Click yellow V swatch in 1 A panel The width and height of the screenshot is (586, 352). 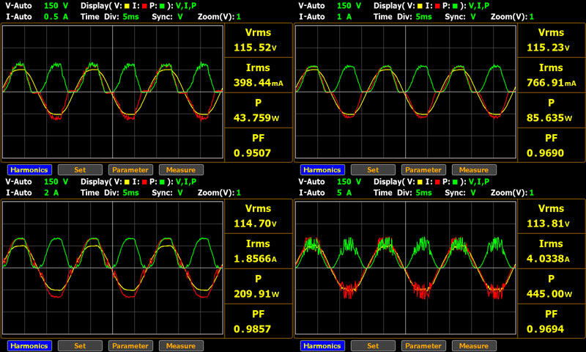(420, 6)
